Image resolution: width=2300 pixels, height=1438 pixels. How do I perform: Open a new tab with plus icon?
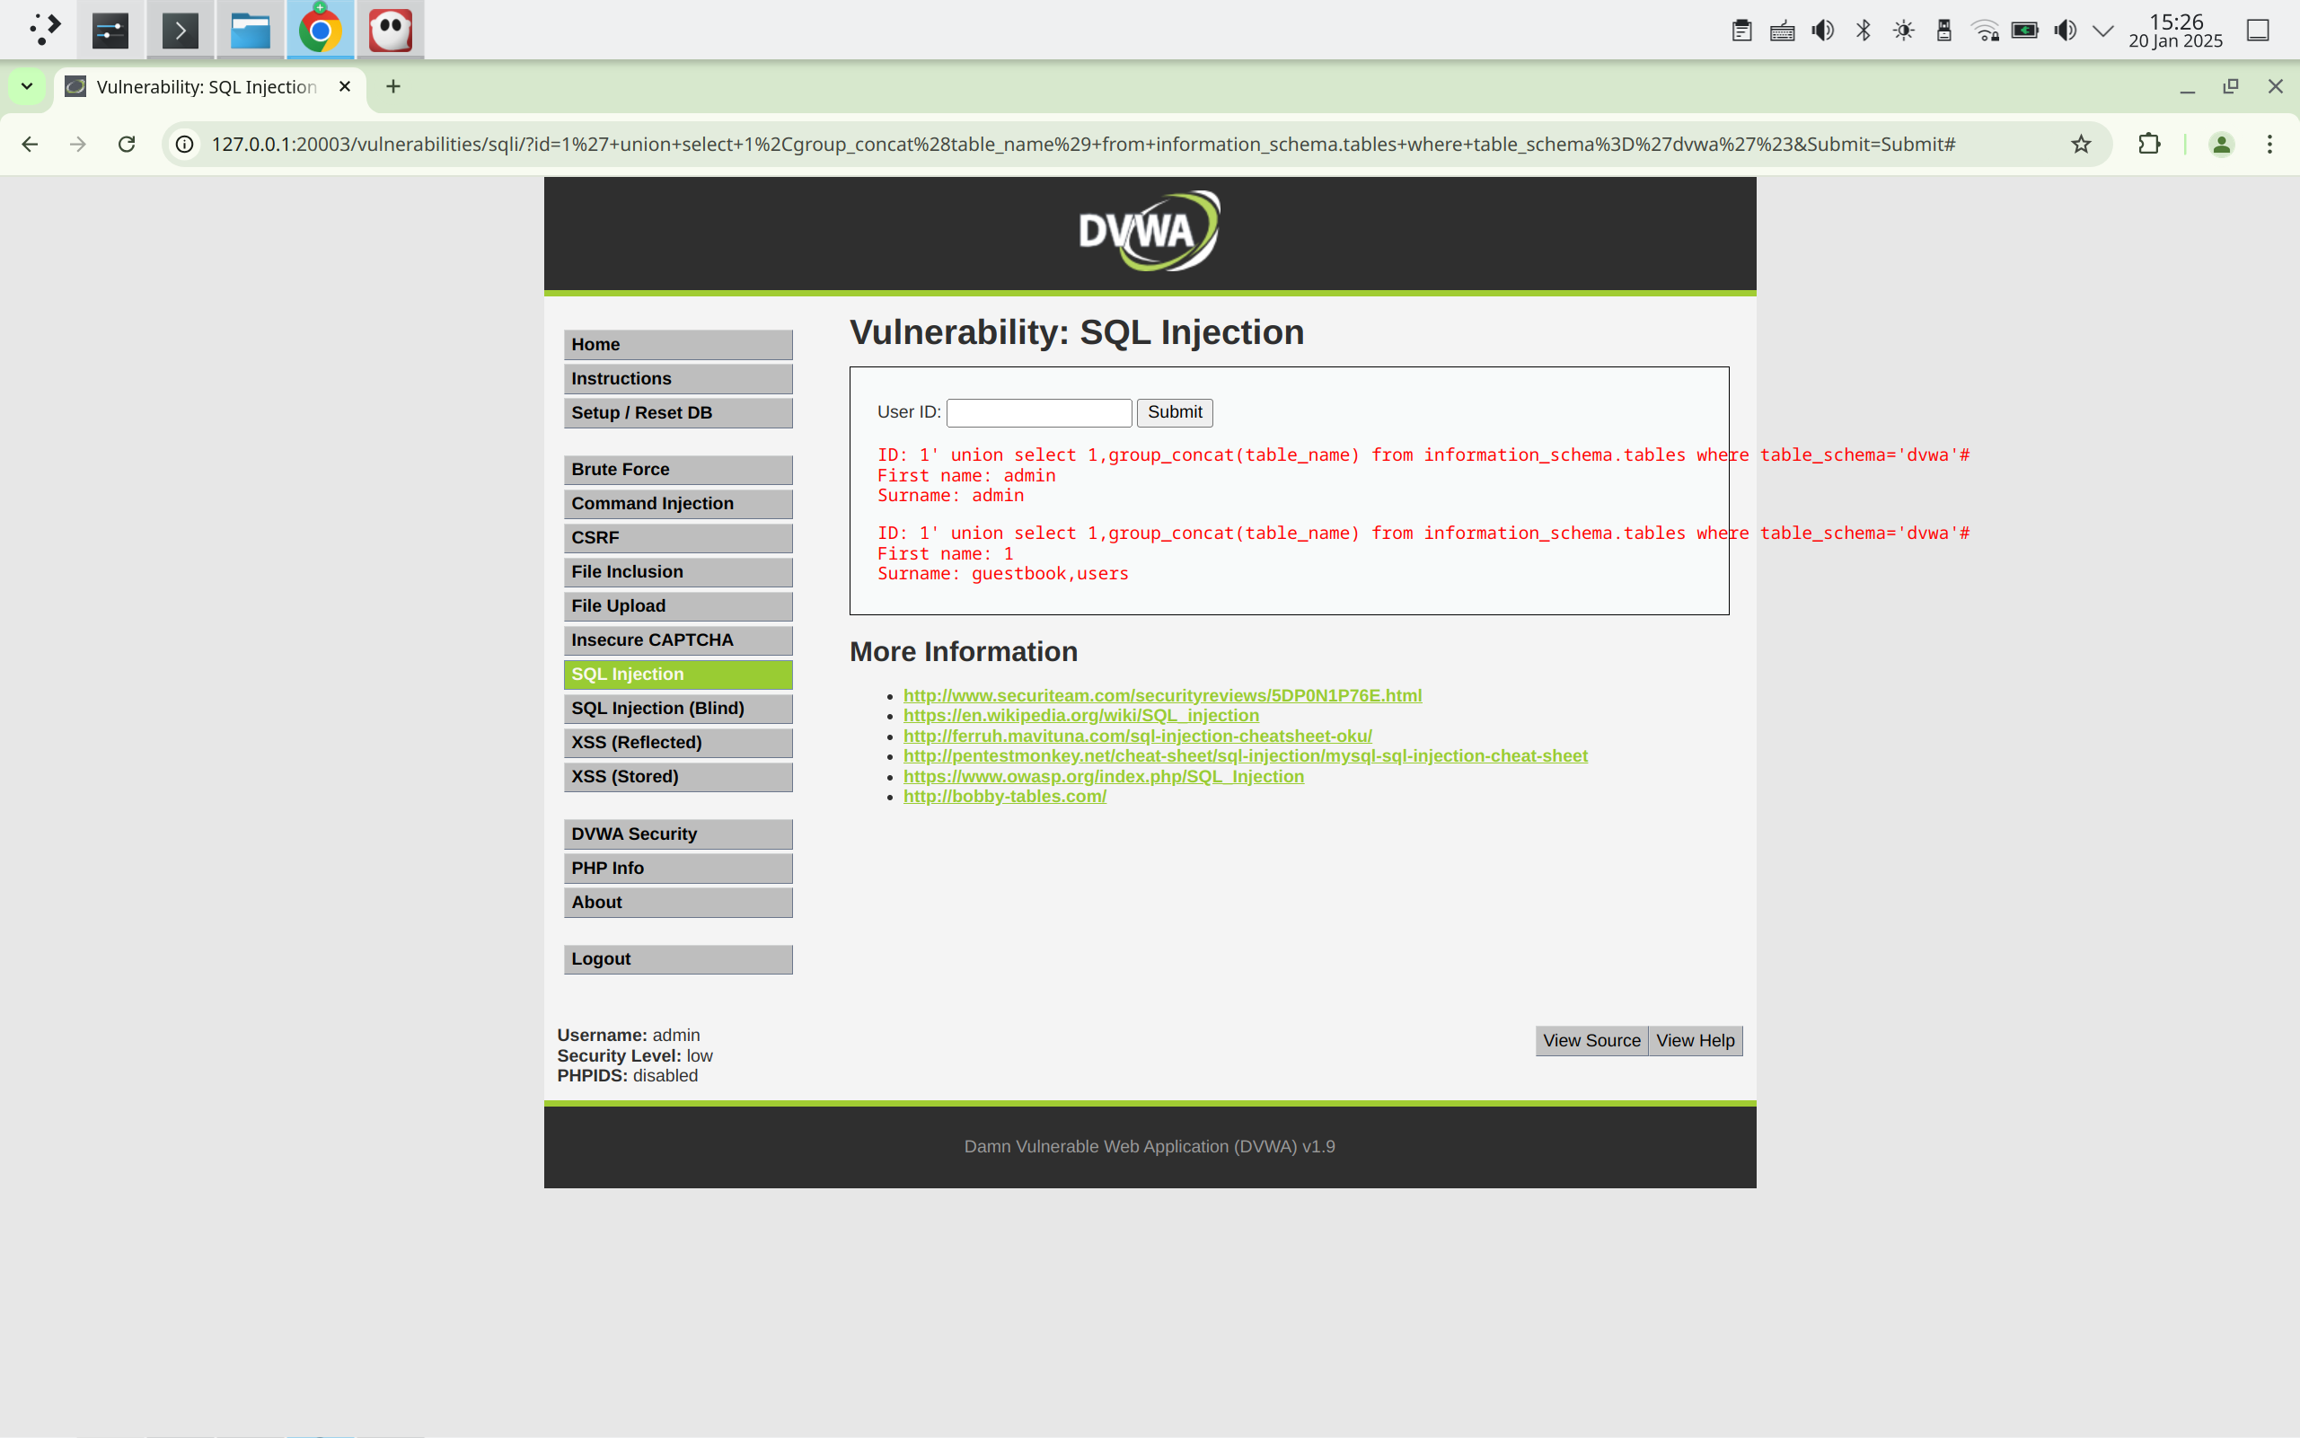point(392,86)
